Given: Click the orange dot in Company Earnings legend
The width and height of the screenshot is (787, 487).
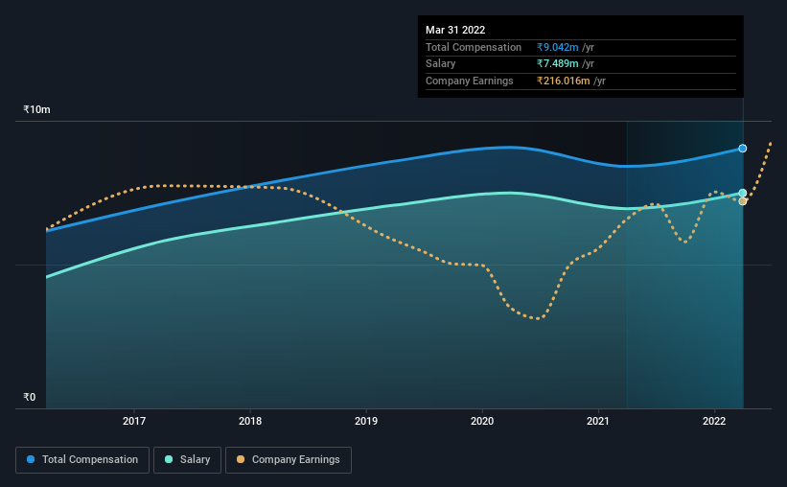Looking at the screenshot, I should click(241, 459).
